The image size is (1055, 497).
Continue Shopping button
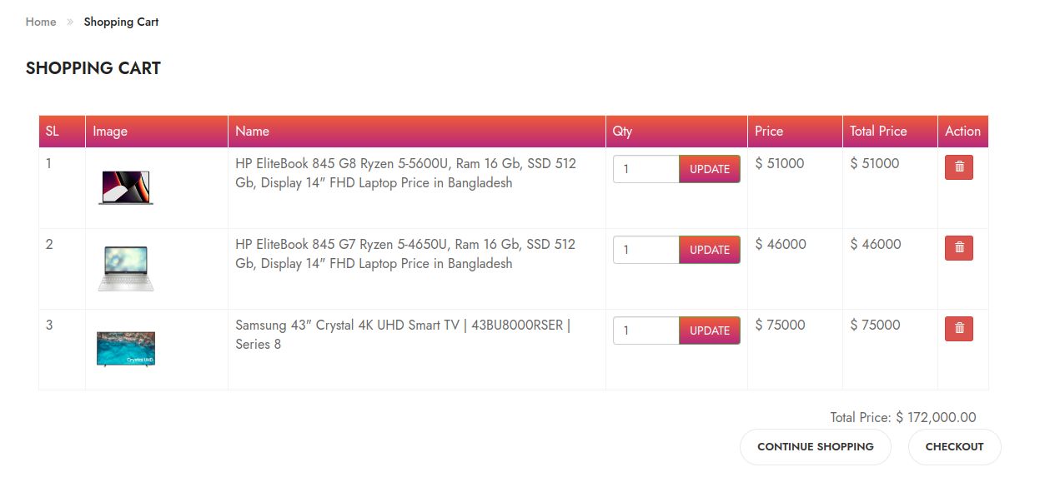[815, 447]
